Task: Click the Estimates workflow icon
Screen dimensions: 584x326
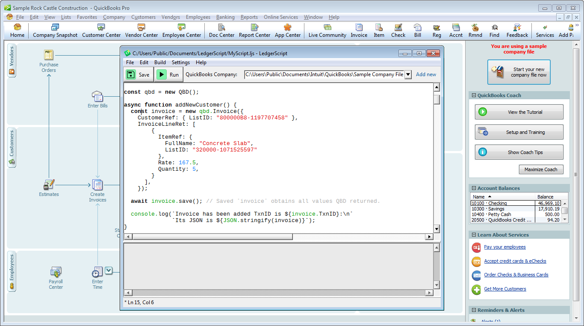Action: tap(49, 185)
